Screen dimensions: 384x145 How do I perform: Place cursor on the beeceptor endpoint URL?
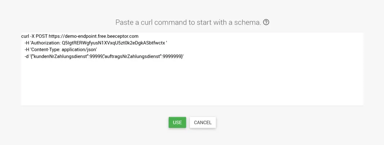[x=93, y=36]
